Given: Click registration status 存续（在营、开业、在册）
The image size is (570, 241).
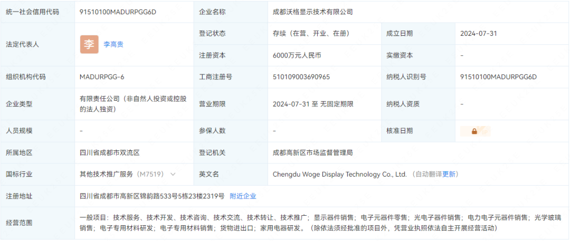Looking at the screenshot, I should 311,33.
